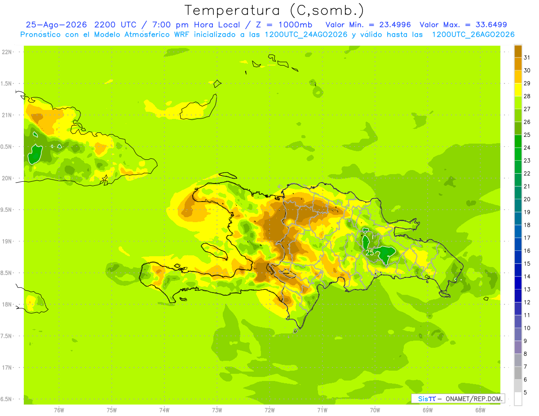Click the orange swatch between legend 30 and 31
539x416 pixels.
(x=518, y=64)
